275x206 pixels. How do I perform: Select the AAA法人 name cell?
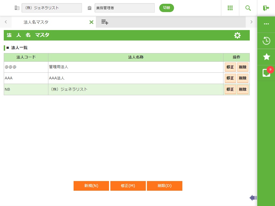136,78
